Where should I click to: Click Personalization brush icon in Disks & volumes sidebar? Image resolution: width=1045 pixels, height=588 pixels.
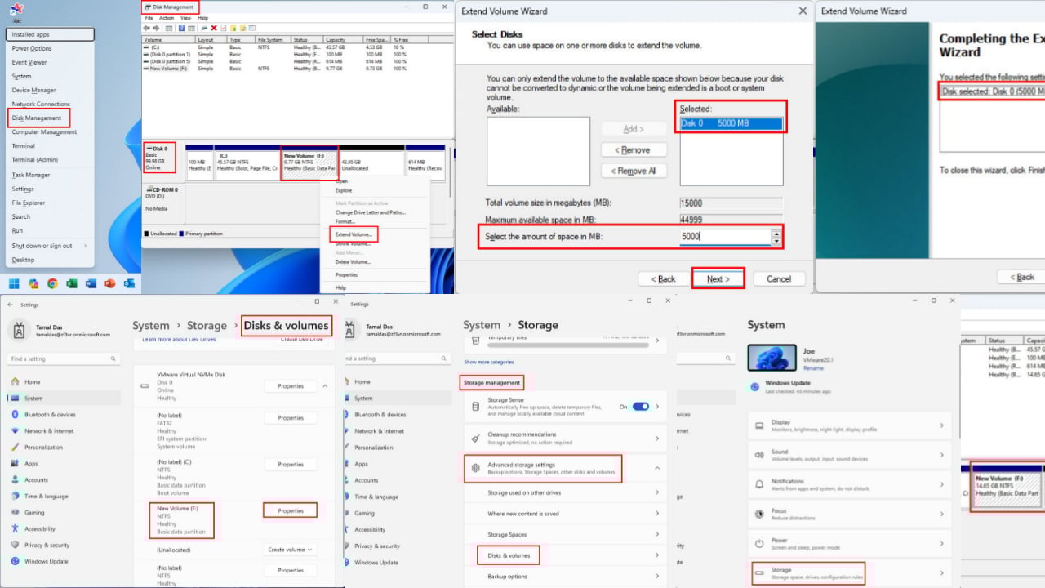14,447
